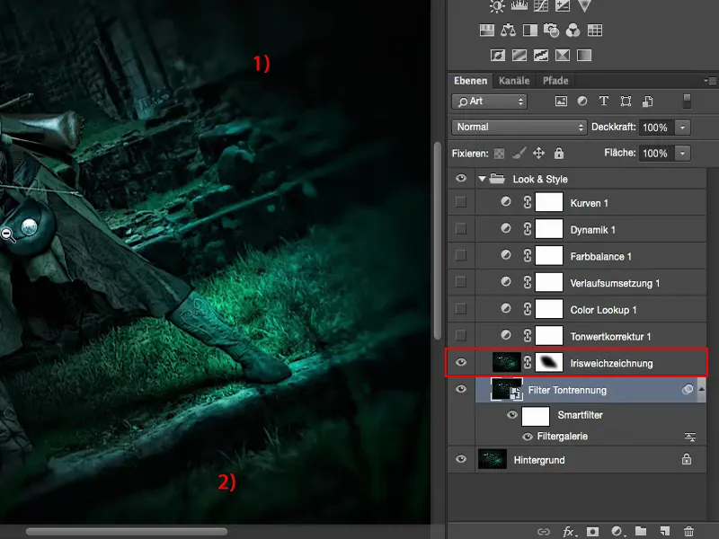Show the Color Lookup 1 layer
Viewport: 719px width, 539px height.
tap(461, 308)
